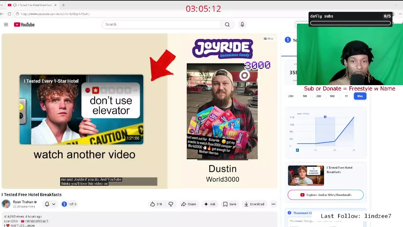Select the 1Y time range
The height and width of the screenshot is (227, 403).
pyautogui.click(x=346, y=96)
